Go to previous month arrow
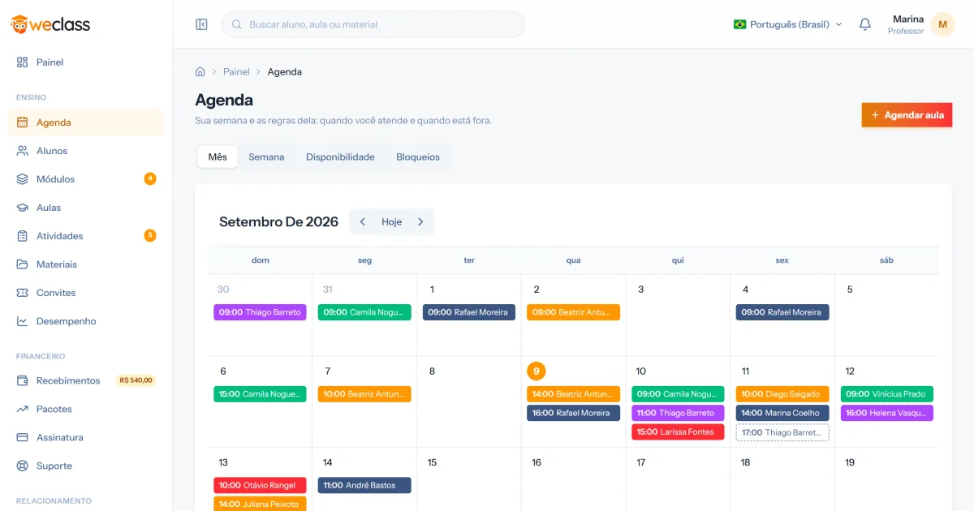 (x=363, y=221)
